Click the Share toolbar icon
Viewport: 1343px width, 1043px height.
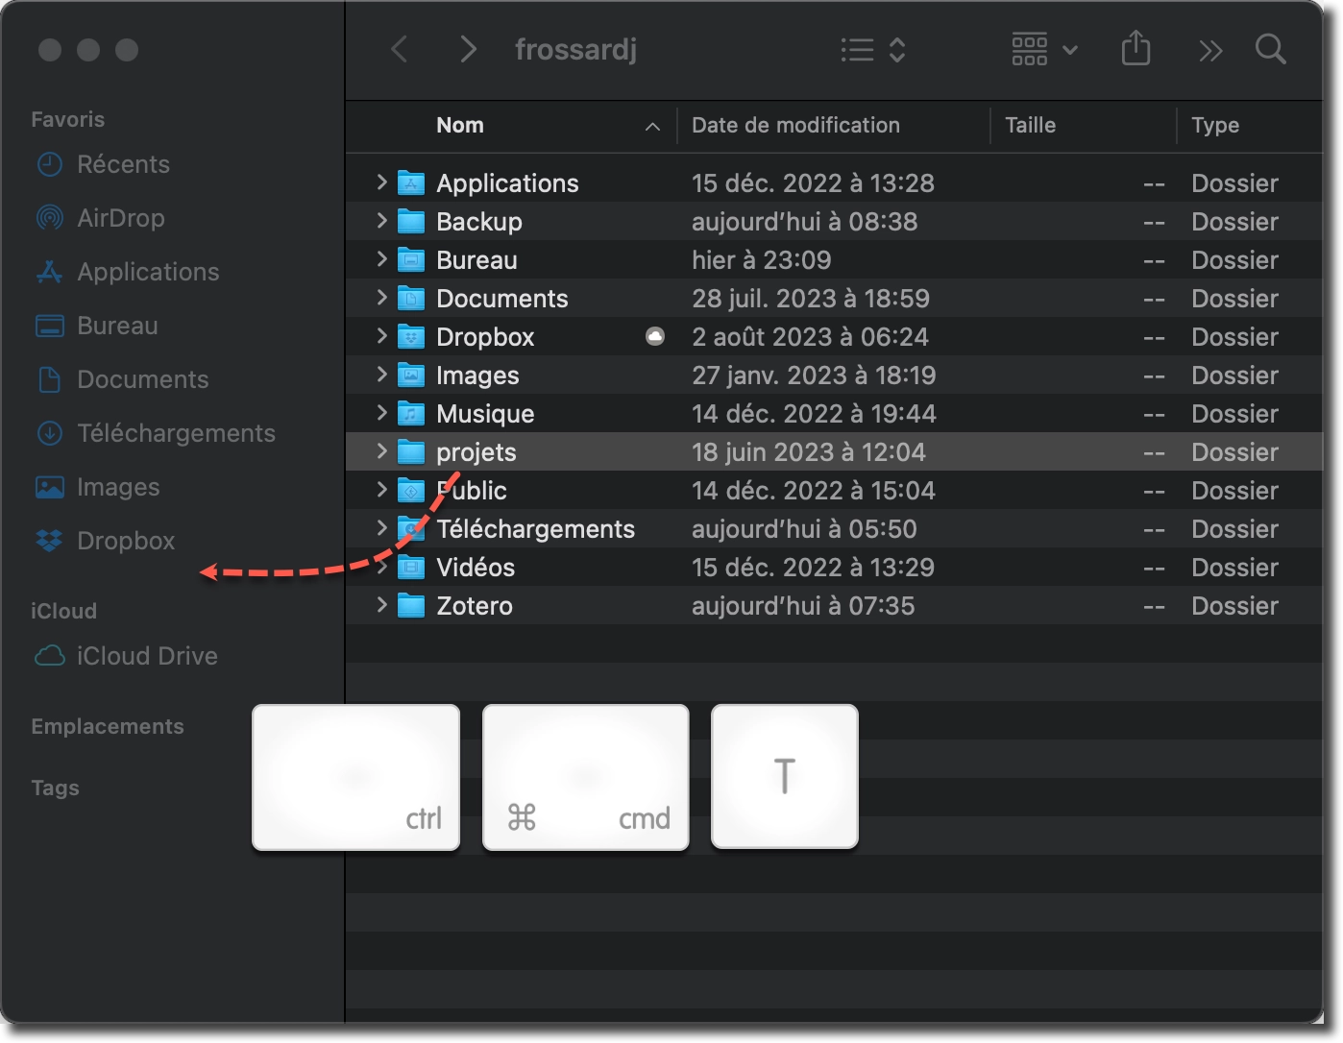click(1135, 48)
